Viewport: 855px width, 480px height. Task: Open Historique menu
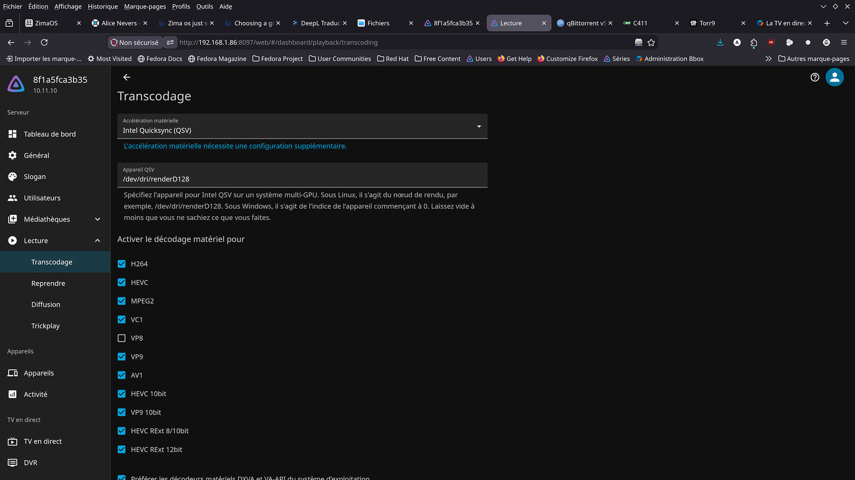tap(103, 7)
